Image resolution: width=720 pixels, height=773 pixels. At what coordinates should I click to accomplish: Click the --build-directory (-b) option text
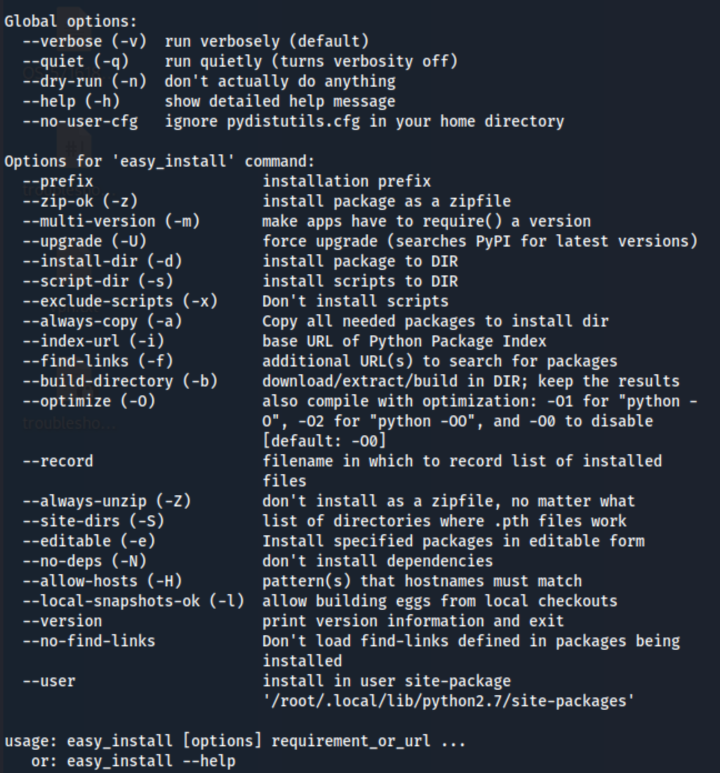[x=120, y=382]
